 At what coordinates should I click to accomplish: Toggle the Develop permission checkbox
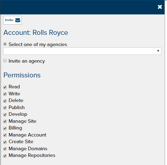click(x=5, y=115)
